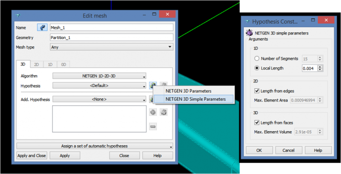The image size is (341, 174).
Task: Choose NETGEN 3D Parameters from popup menu
Action: pyautogui.click(x=194, y=91)
